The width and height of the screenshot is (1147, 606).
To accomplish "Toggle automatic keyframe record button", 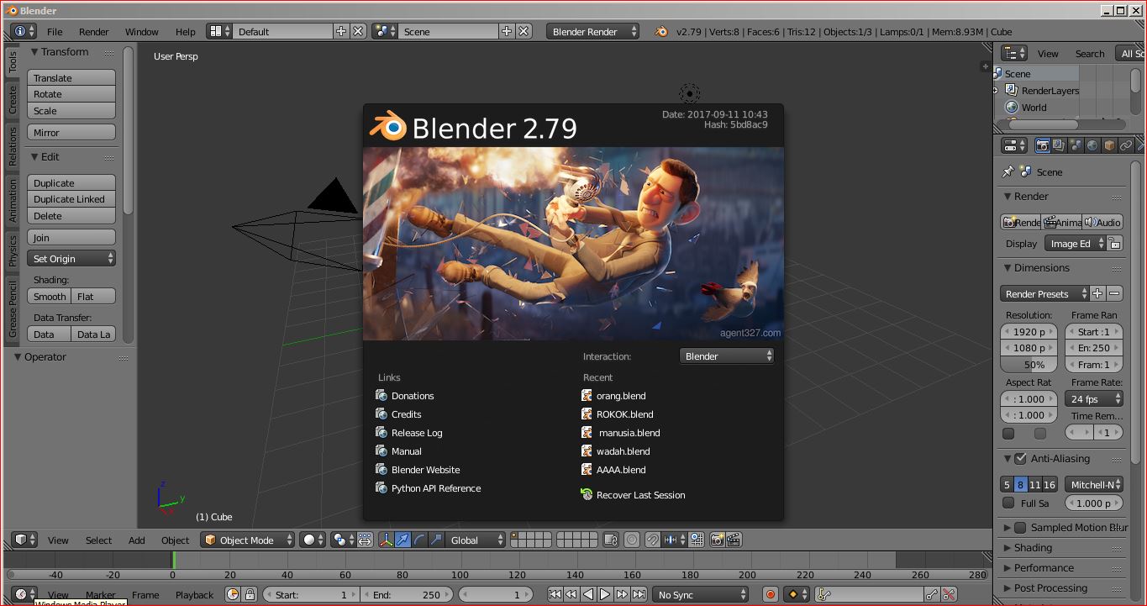I will pos(770,594).
